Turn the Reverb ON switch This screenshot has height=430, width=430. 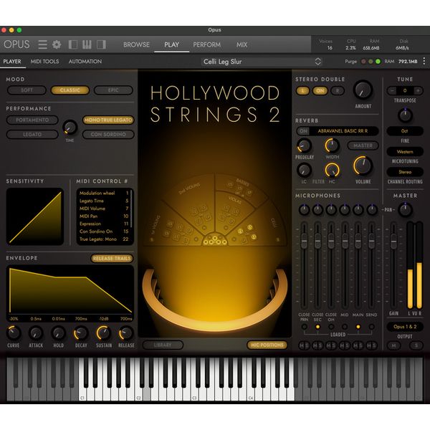pyautogui.click(x=303, y=131)
